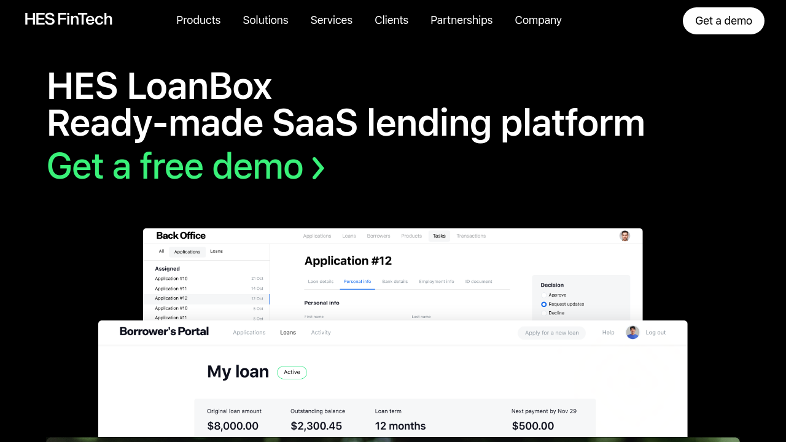This screenshot has width=786, height=442.
Task: Select the Approve decision radio button
Action: [x=544, y=295]
